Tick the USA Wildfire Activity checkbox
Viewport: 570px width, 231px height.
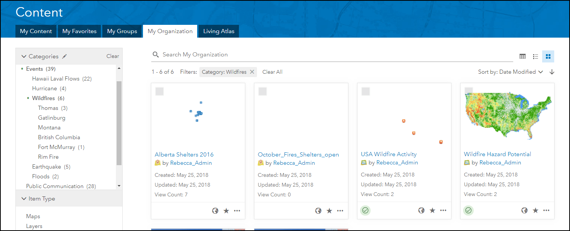(x=366, y=91)
